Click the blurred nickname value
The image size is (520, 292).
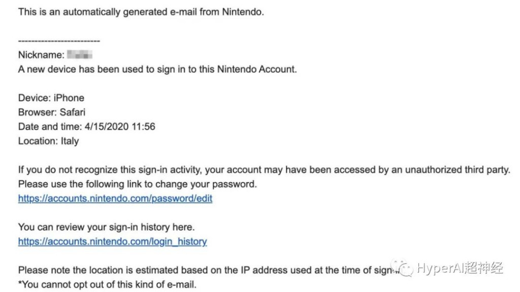pyautogui.click(x=80, y=55)
